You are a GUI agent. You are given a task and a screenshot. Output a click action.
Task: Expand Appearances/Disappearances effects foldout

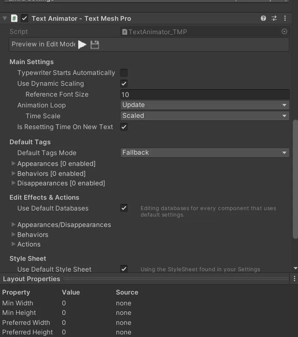[13, 224]
